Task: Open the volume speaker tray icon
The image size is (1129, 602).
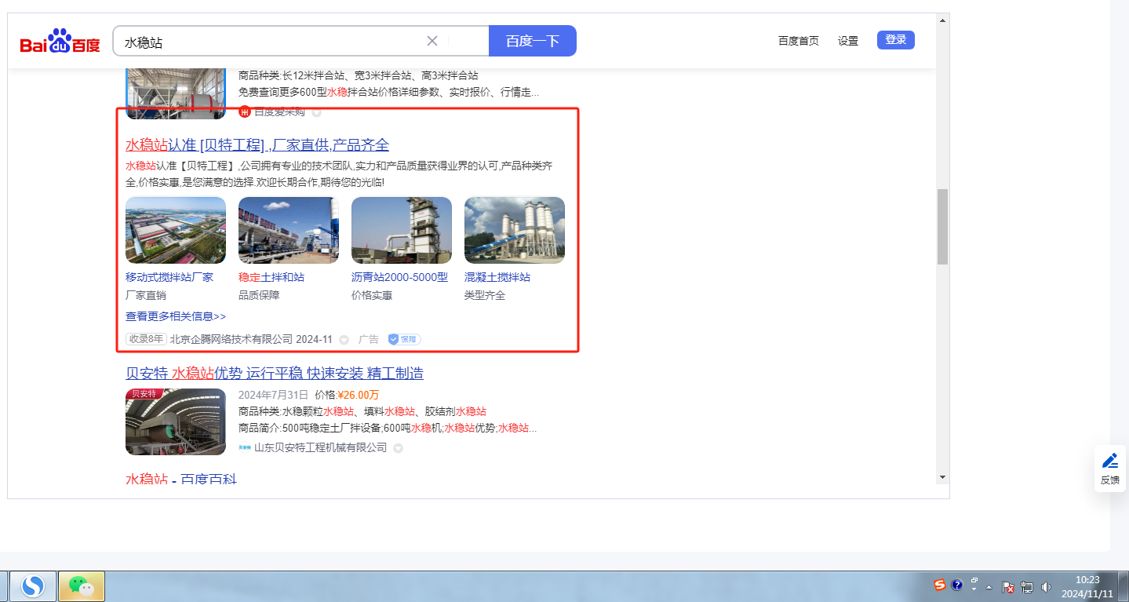Action: 1046,586
